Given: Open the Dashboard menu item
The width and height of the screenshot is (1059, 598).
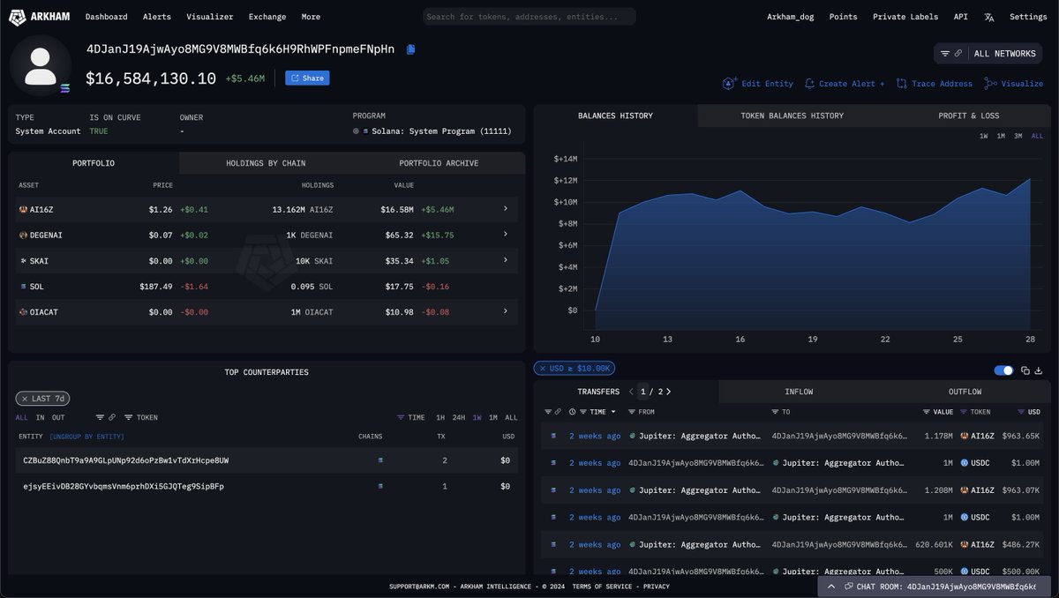Looking at the screenshot, I should pos(106,17).
